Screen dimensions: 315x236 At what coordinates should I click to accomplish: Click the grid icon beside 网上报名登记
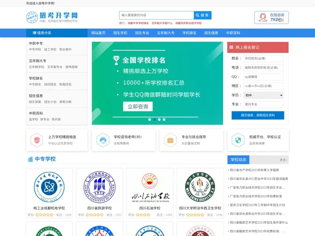231,47
